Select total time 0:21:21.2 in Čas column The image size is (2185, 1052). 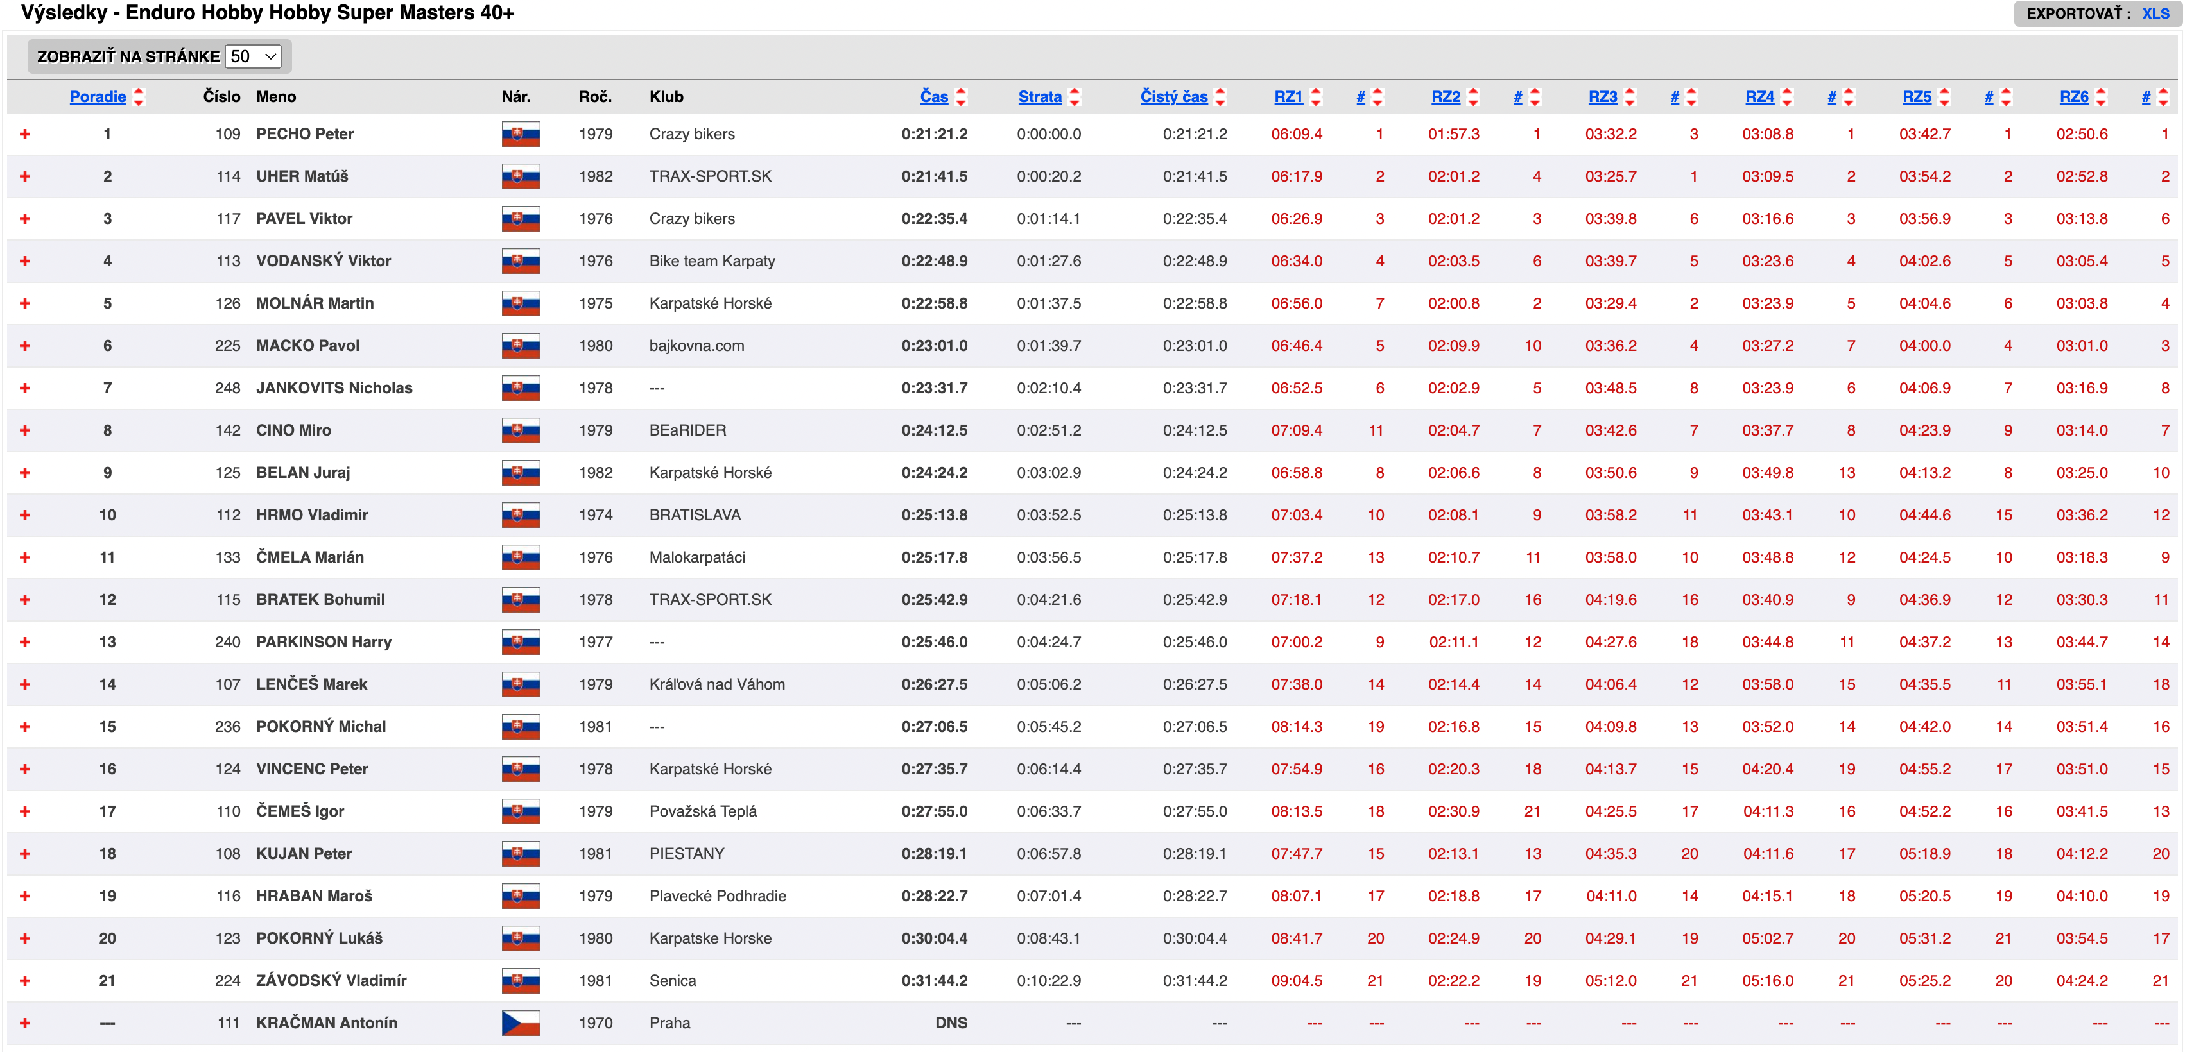coord(935,134)
